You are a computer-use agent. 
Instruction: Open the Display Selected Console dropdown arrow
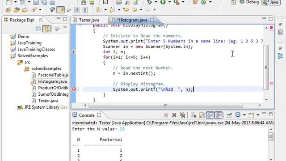(x=244, y=115)
